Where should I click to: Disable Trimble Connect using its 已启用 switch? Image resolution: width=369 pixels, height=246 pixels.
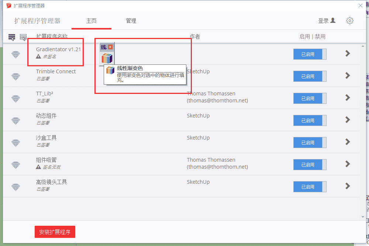click(310, 76)
